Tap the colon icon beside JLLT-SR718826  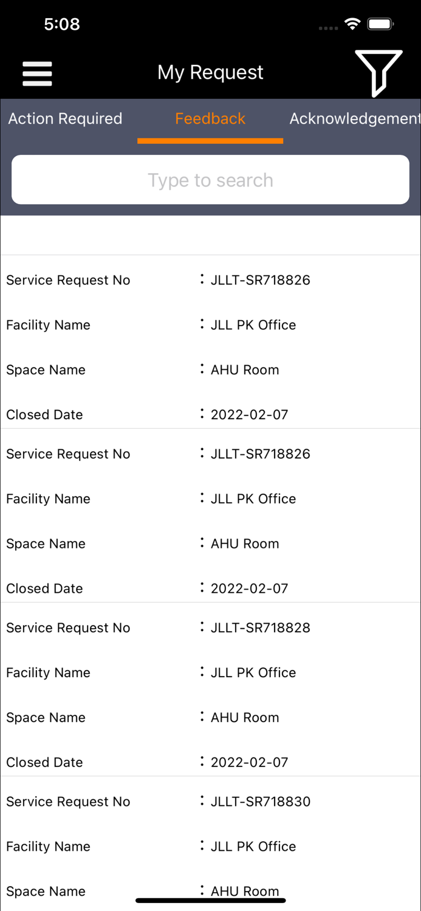(202, 280)
